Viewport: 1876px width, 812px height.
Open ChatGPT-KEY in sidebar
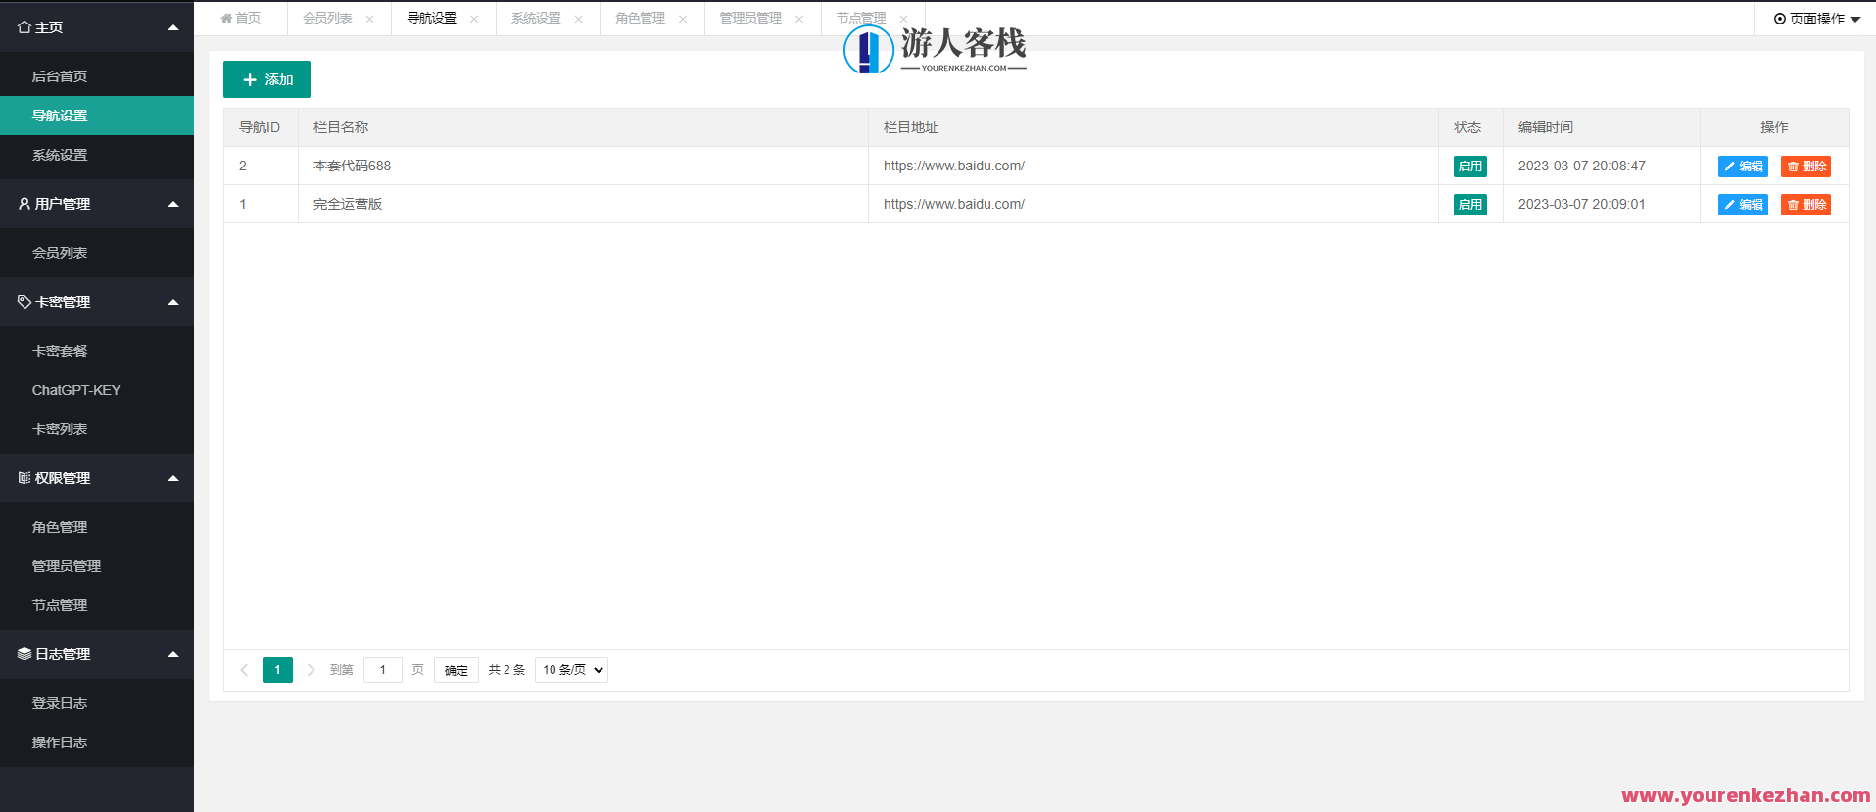tap(97, 390)
